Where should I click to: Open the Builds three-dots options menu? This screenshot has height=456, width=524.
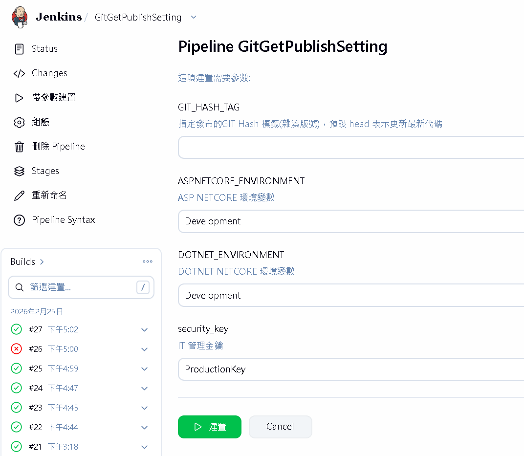click(x=148, y=261)
